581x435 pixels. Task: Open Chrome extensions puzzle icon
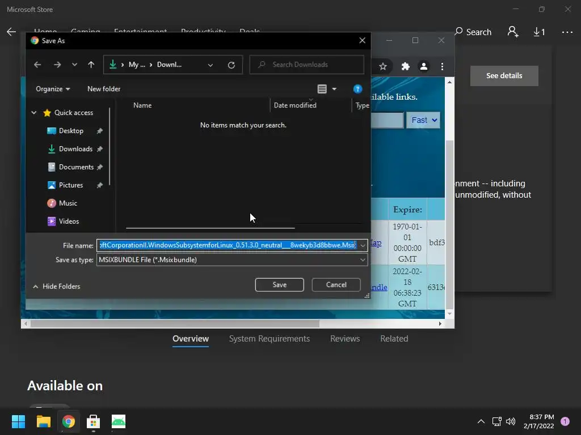pos(405,66)
